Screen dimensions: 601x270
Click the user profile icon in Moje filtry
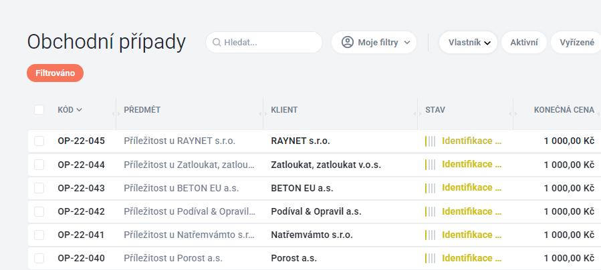point(347,43)
